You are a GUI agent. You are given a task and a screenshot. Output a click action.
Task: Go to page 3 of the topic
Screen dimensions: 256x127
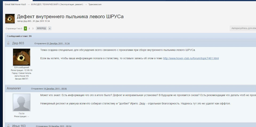33,28
